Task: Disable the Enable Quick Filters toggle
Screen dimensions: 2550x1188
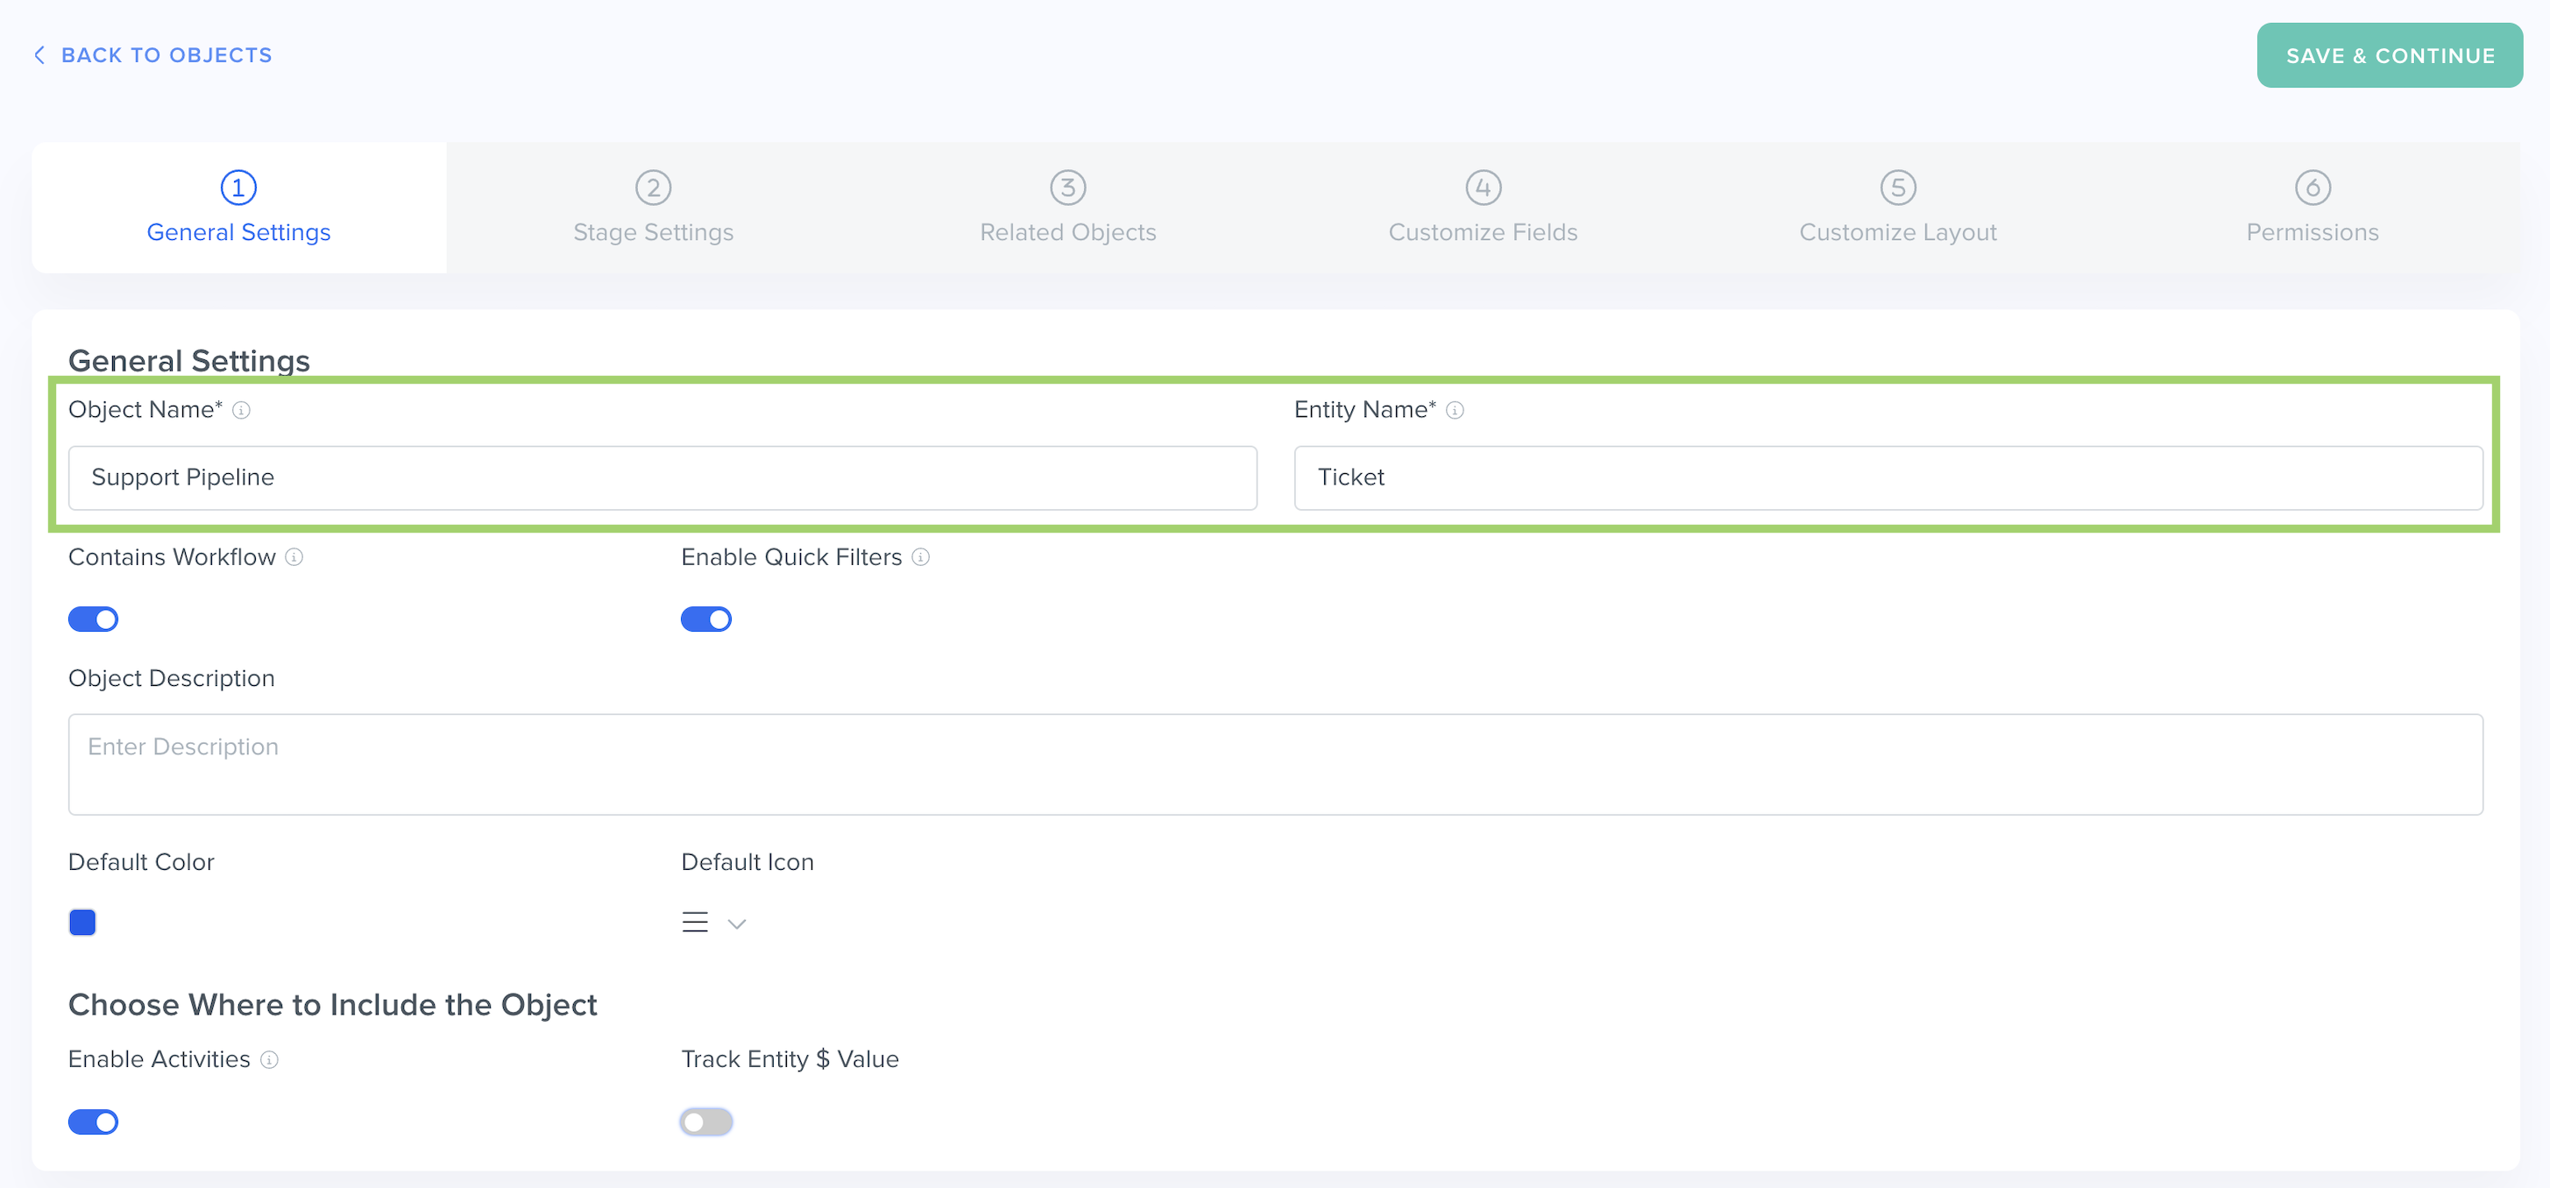Action: click(x=705, y=619)
